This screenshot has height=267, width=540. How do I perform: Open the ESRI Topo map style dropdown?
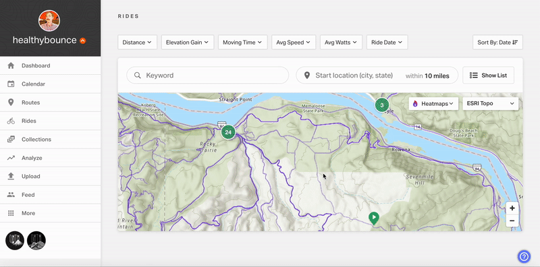tap(491, 104)
